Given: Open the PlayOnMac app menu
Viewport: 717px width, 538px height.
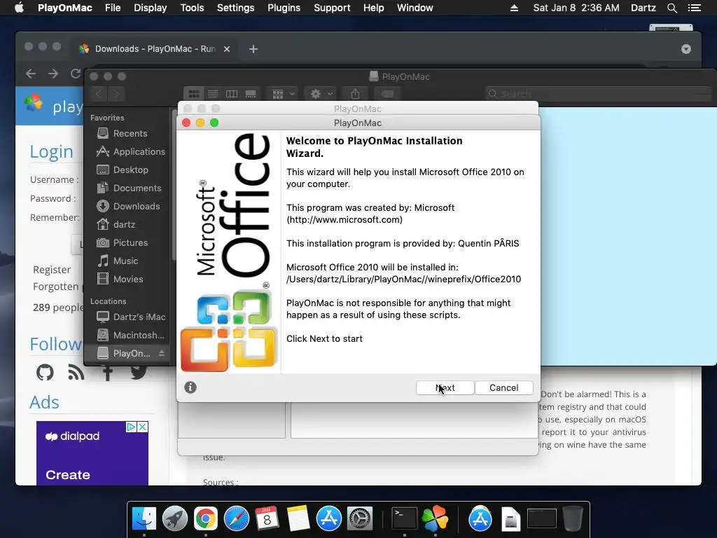Looking at the screenshot, I should pos(65,8).
